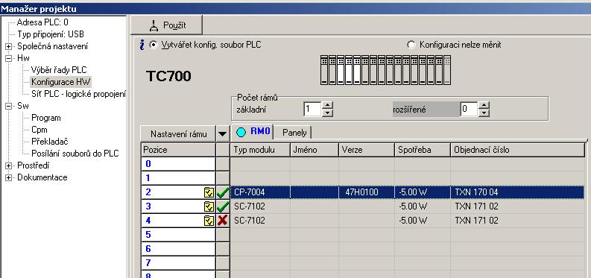Screen dimensions: 591x278
Task: Click the Spotřeba column header
Action: [423, 150]
